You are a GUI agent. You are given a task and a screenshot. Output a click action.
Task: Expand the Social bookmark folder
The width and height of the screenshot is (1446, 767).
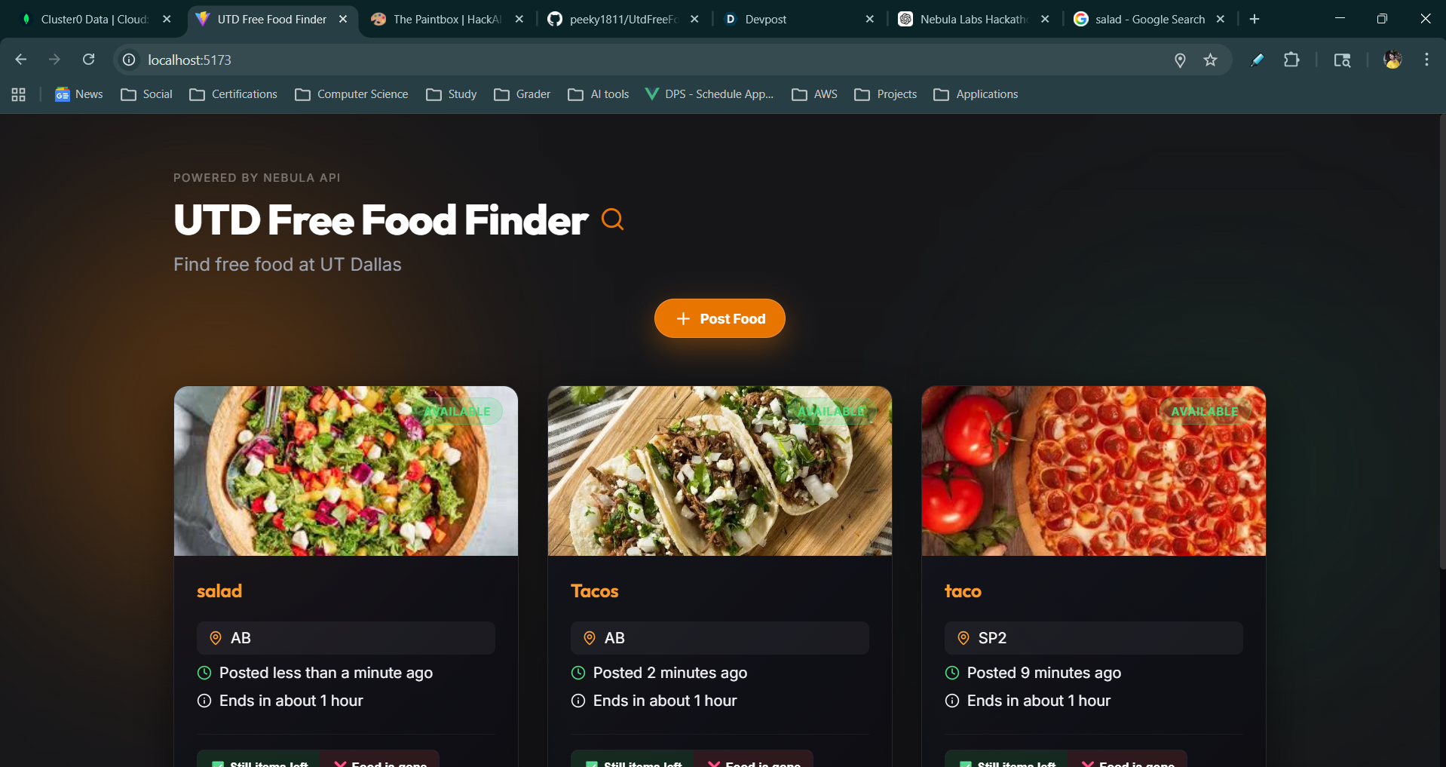(147, 94)
